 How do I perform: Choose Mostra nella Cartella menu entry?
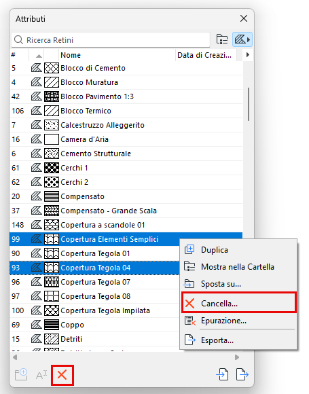[238, 267]
